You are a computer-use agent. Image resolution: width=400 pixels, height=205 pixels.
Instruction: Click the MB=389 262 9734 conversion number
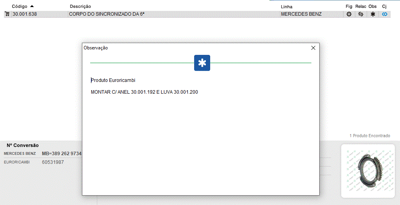tap(62, 154)
